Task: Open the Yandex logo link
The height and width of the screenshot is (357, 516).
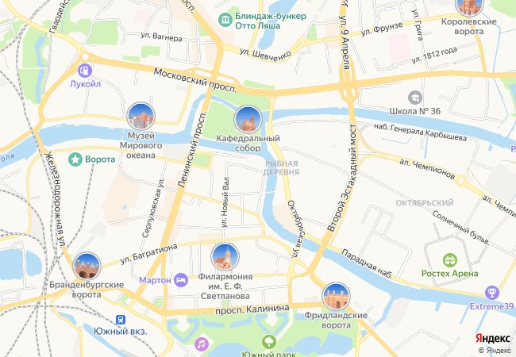Action: pos(493,338)
